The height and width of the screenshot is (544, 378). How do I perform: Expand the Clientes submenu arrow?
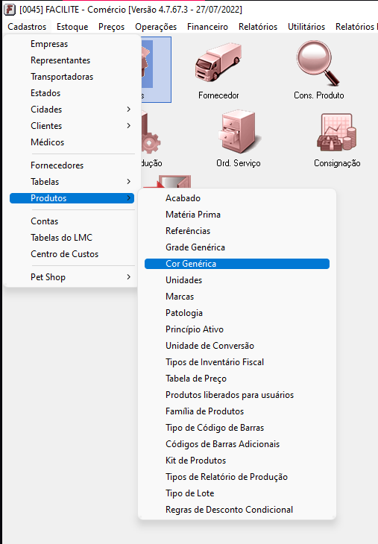tap(128, 126)
